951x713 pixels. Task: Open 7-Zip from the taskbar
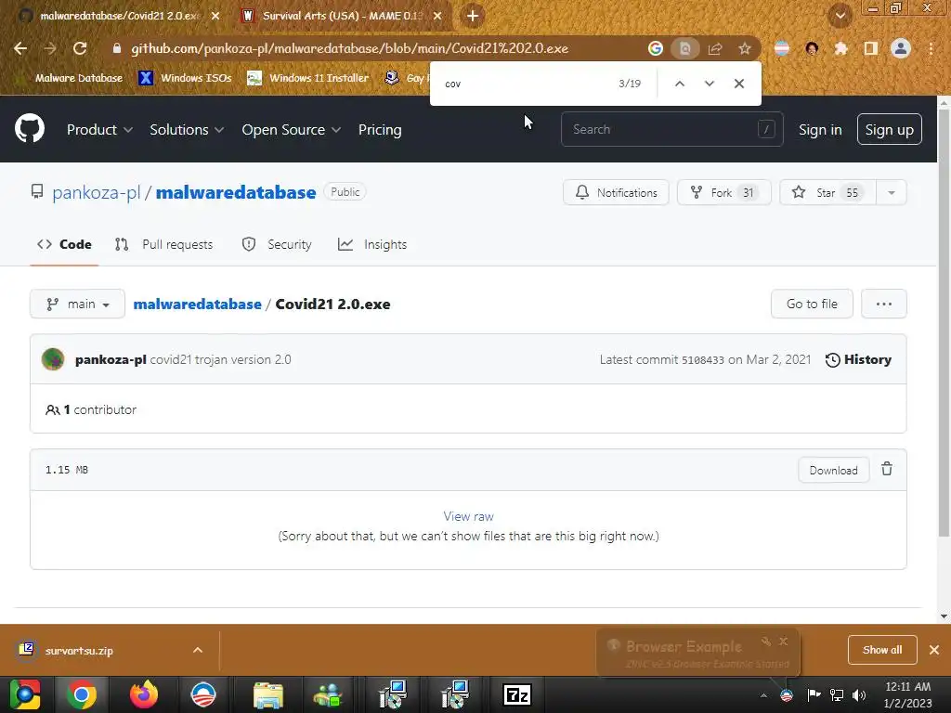click(x=517, y=694)
